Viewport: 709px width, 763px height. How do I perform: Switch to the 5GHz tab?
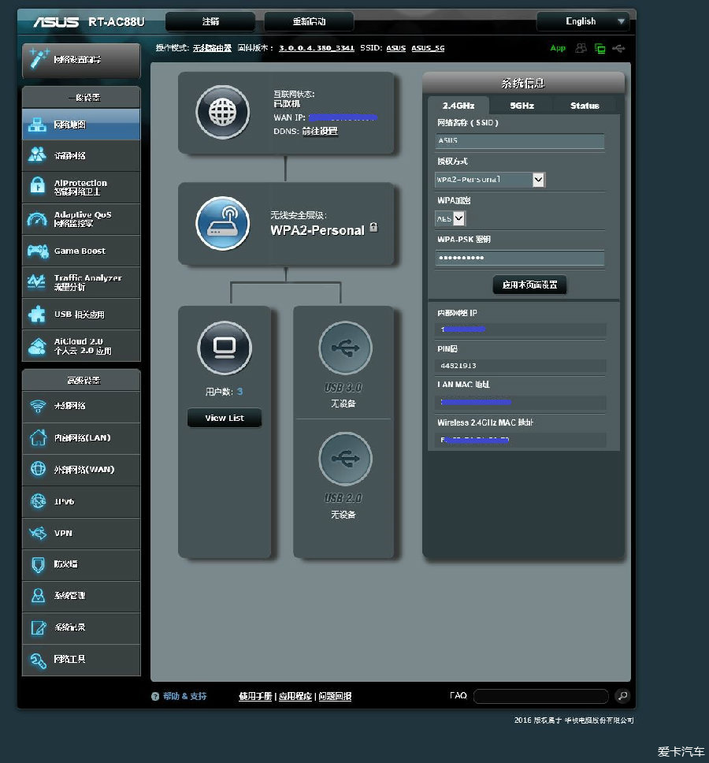click(522, 105)
